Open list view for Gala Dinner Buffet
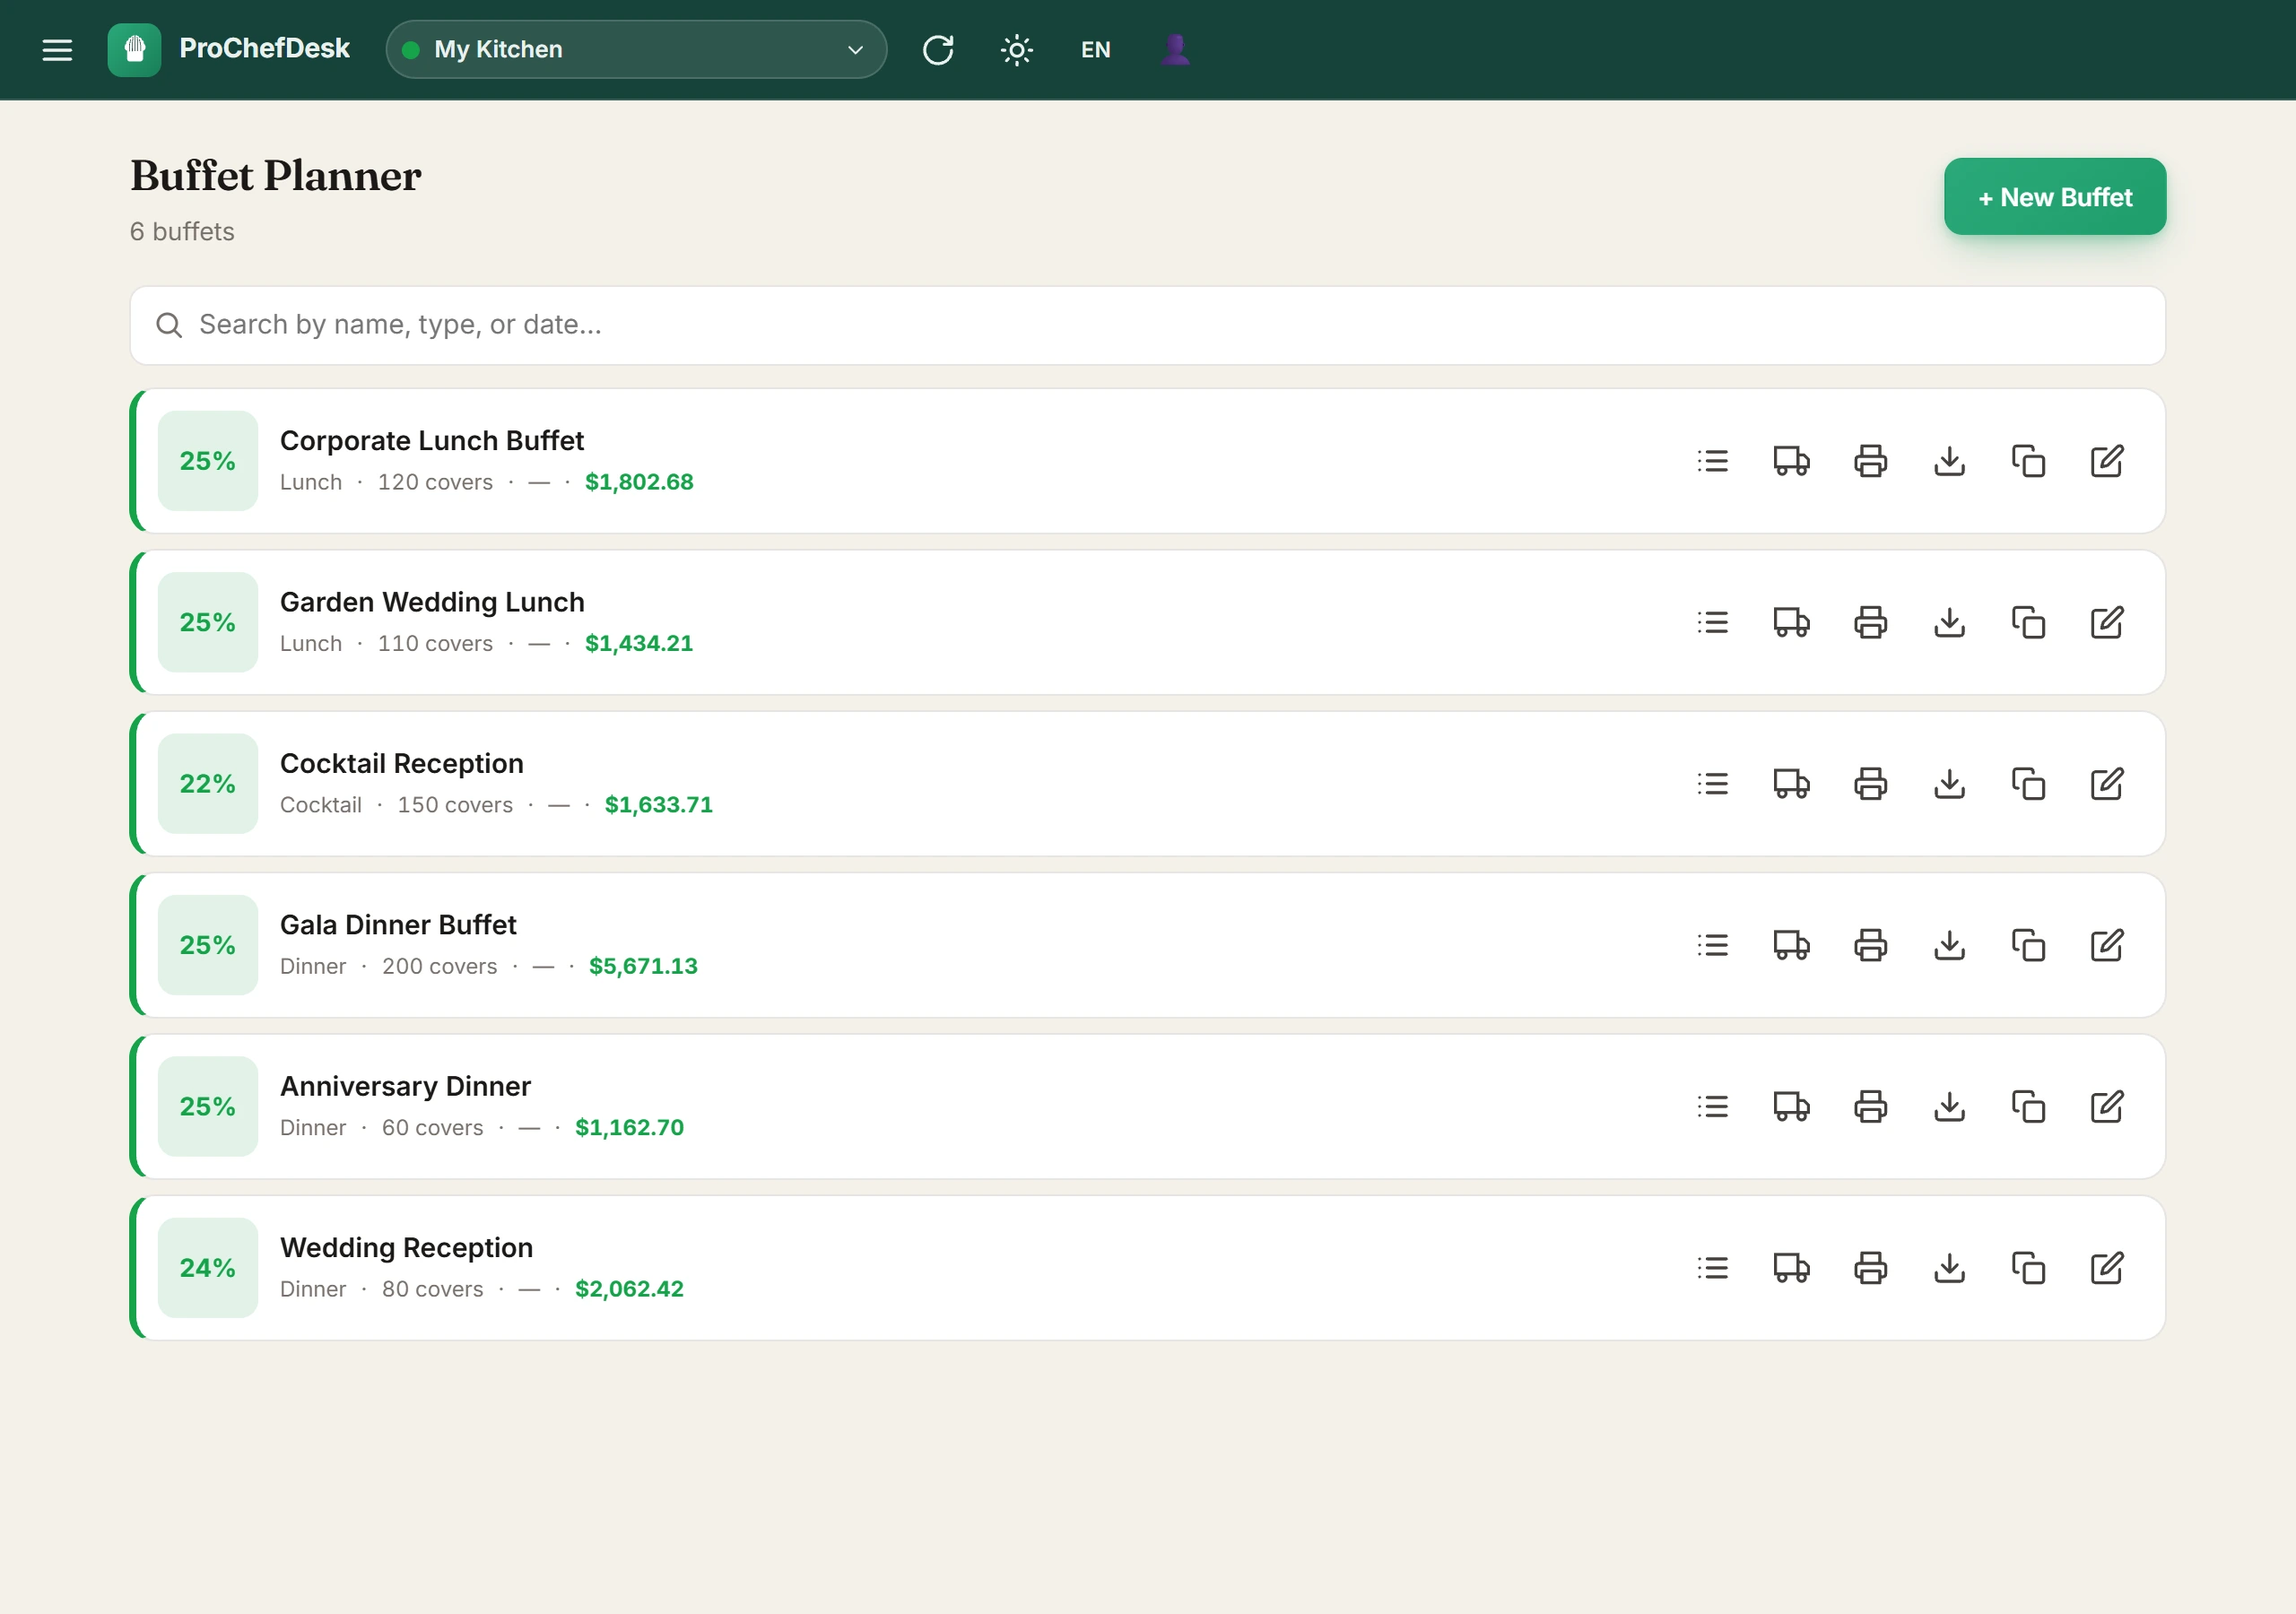The height and width of the screenshot is (1614, 2296). [x=1712, y=945]
